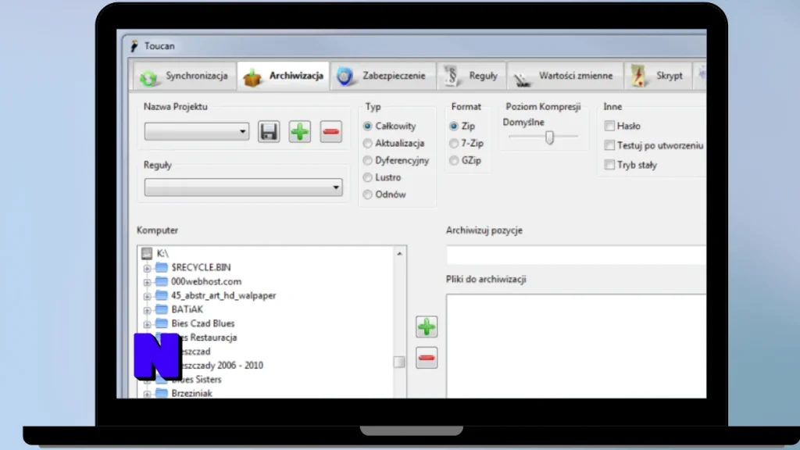This screenshot has height=450, width=800.
Task: Select the Bies Czad Blues folder name
Action: click(x=203, y=323)
